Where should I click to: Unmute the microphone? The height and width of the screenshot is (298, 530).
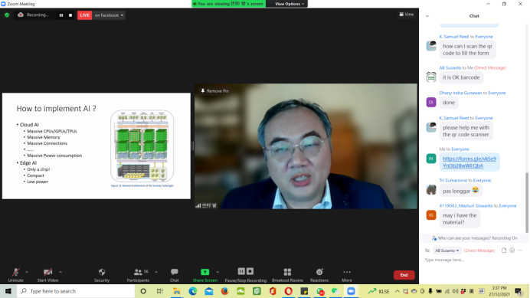15,275
